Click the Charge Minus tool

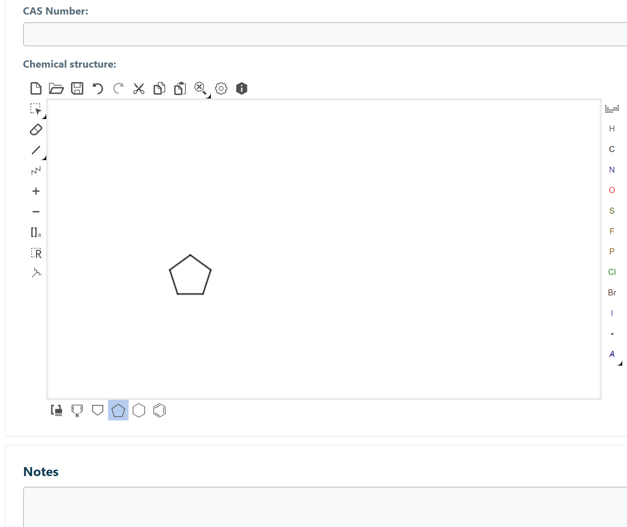click(x=36, y=212)
